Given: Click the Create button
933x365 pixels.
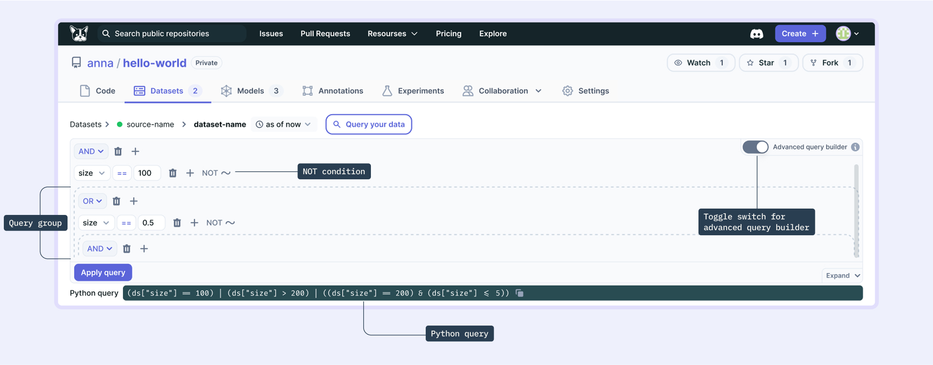Looking at the screenshot, I should pos(800,33).
